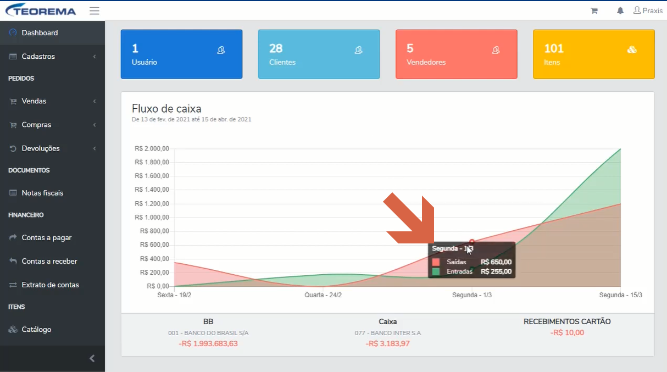Collapse the sidebar with bottom chevron

click(92, 358)
